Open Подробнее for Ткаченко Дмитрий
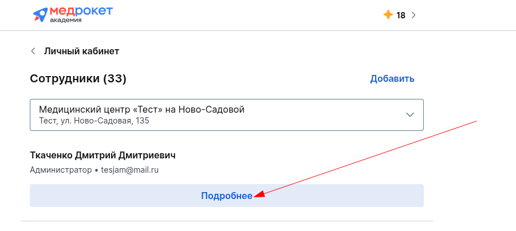This screenshot has height=231, width=516. pos(227,196)
